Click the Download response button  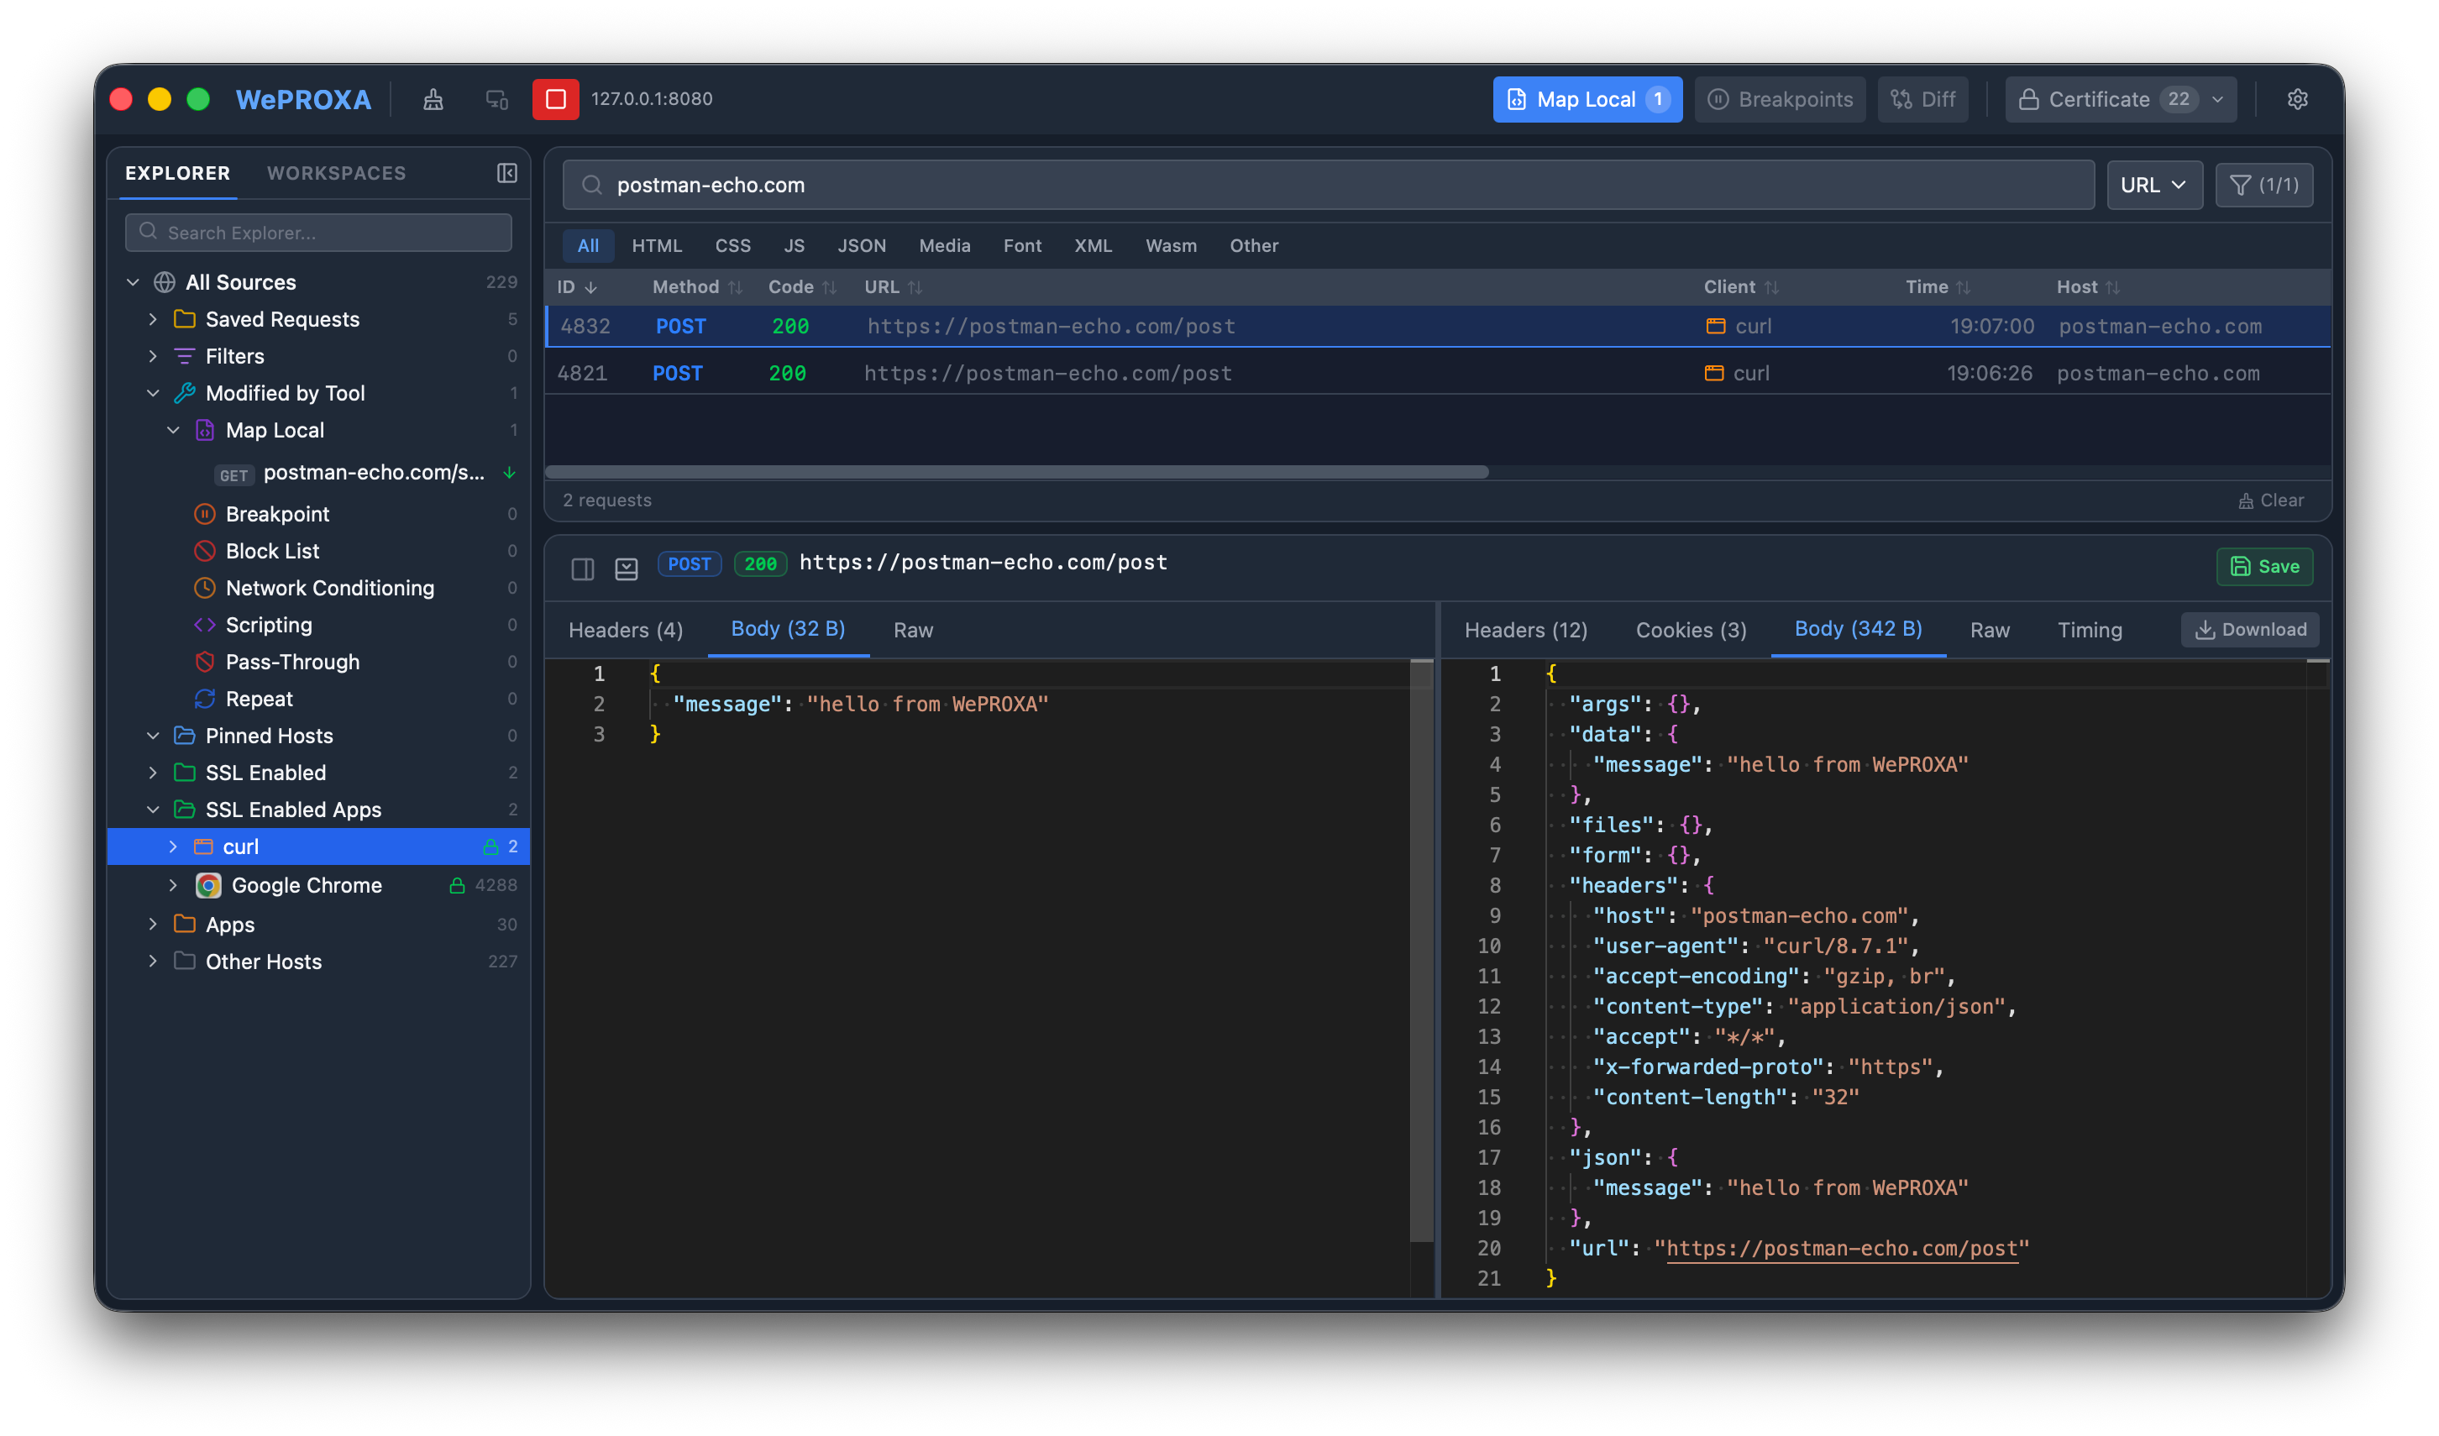[2249, 630]
